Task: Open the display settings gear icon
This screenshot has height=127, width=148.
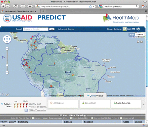Action: pyautogui.click(x=138, y=29)
